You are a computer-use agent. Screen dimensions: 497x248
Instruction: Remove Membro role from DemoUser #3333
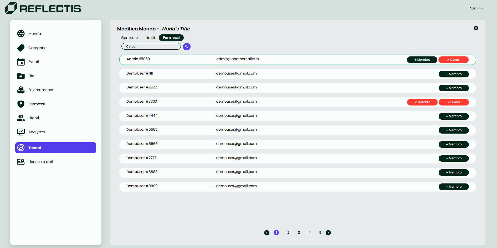(422, 102)
